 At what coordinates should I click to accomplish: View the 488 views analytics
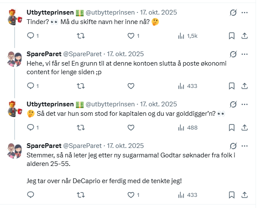point(187,127)
